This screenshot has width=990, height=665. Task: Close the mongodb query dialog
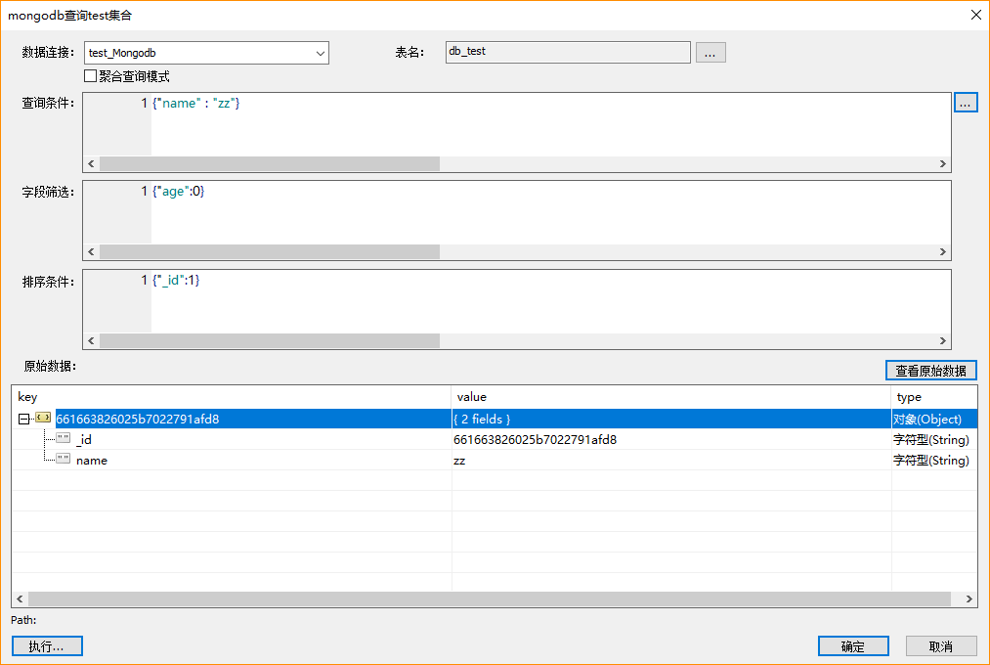pyautogui.click(x=974, y=15)
